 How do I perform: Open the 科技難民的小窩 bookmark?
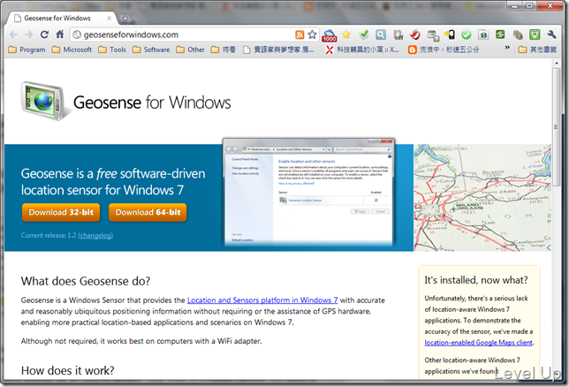click(362, 49)
